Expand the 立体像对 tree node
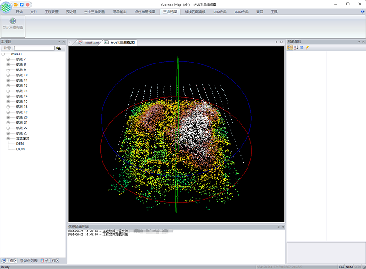Image resolution: width=366 pixels, height=269 pixels. click(x=8, y=138)
